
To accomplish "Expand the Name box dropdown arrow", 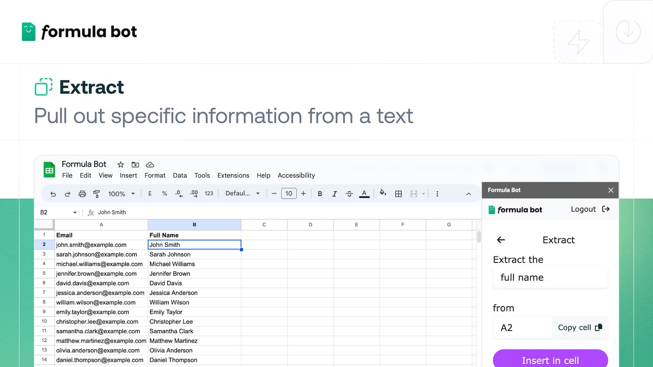I will click(x=75, y=213).
